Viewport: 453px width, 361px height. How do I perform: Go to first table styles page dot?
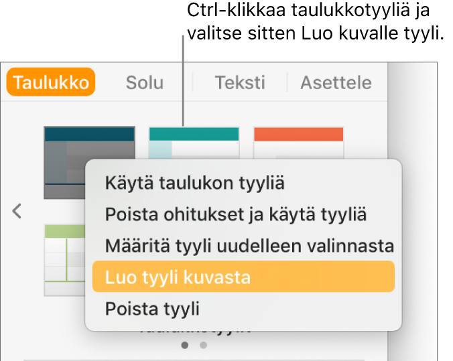pyautogui.click(x=185, y=346)
